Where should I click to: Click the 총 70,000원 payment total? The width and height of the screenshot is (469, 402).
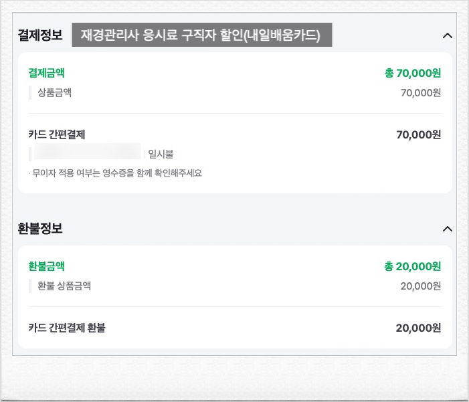(412, 73)
